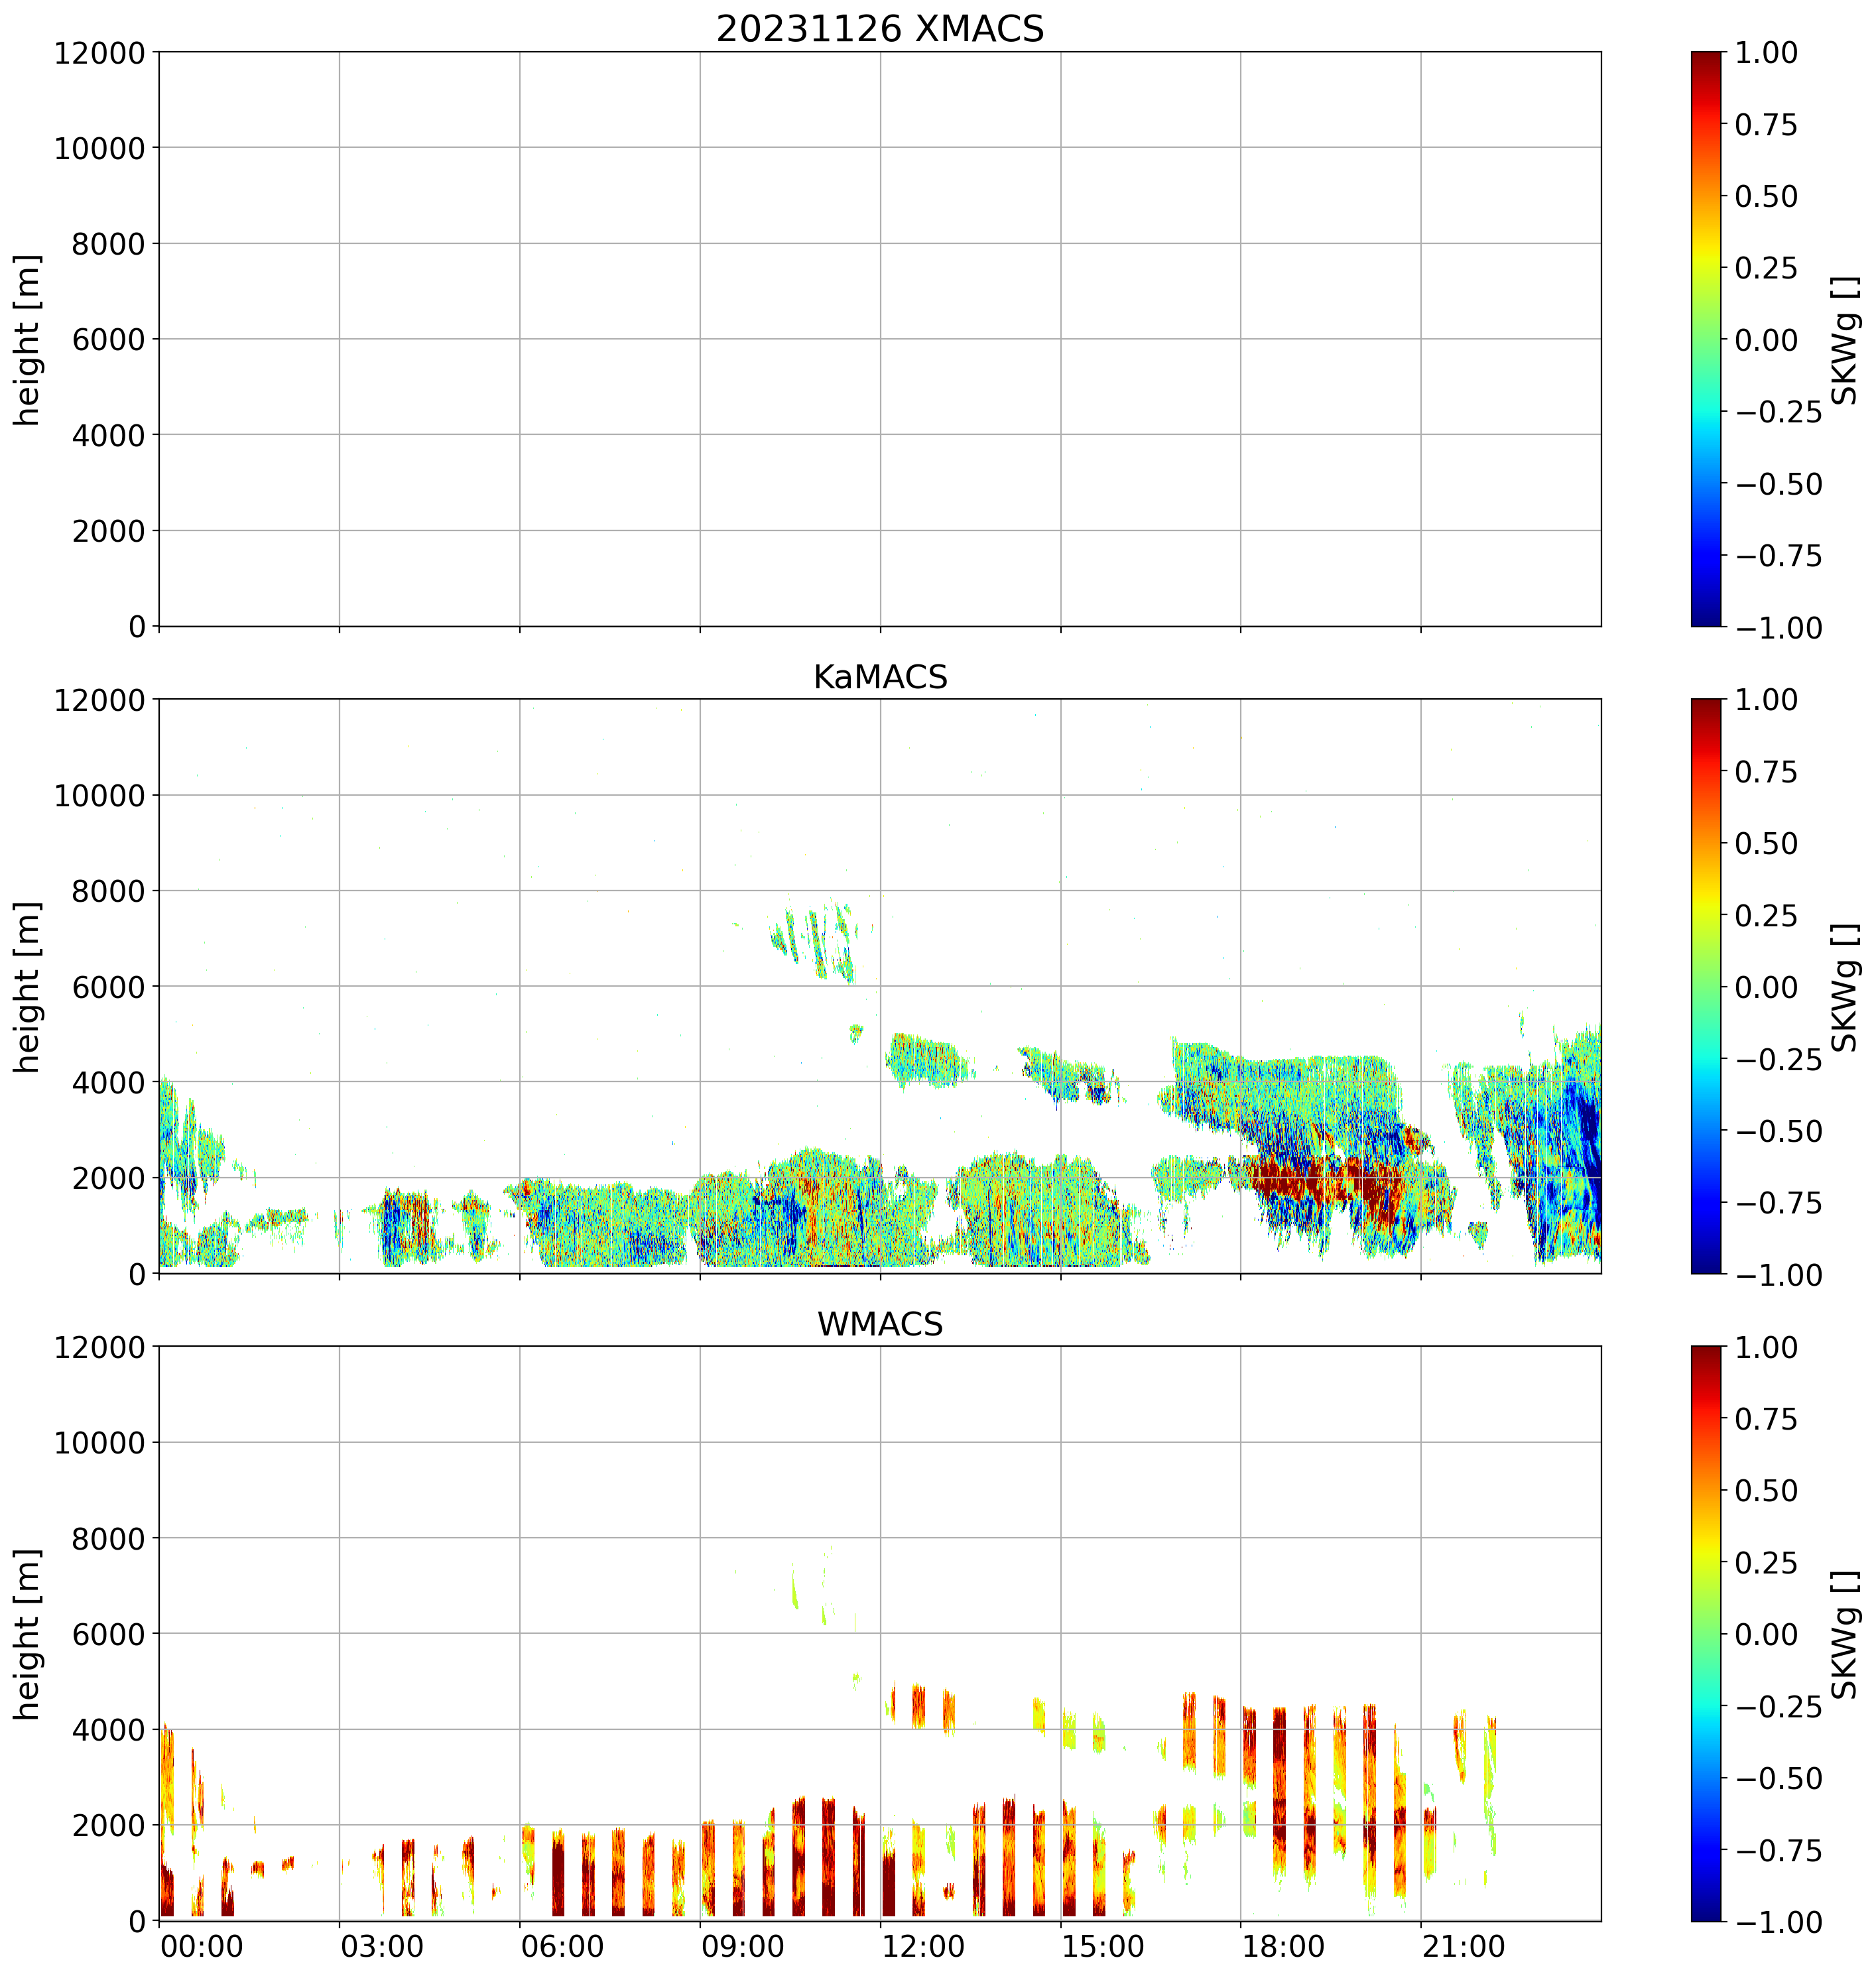Screen dimensions: 1876x1976
Task: Click the 00:00 time axis label
Action: point(202,1947)
